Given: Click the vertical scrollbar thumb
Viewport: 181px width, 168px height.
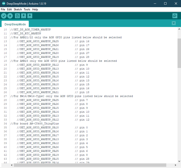Looking at the screenshot, I should [x=179, y=53].
